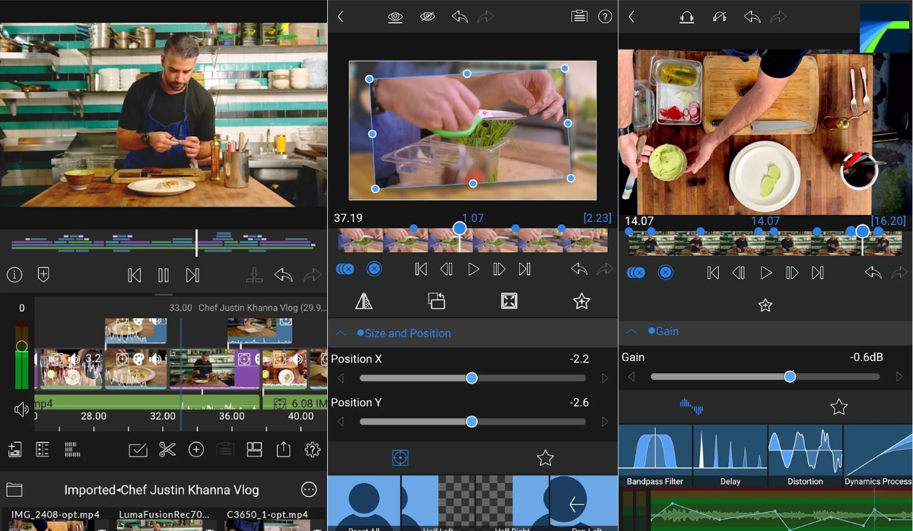The image size is (913, 531).
Task: Open the project settings gear icon
Action: (x=312, y=450)
